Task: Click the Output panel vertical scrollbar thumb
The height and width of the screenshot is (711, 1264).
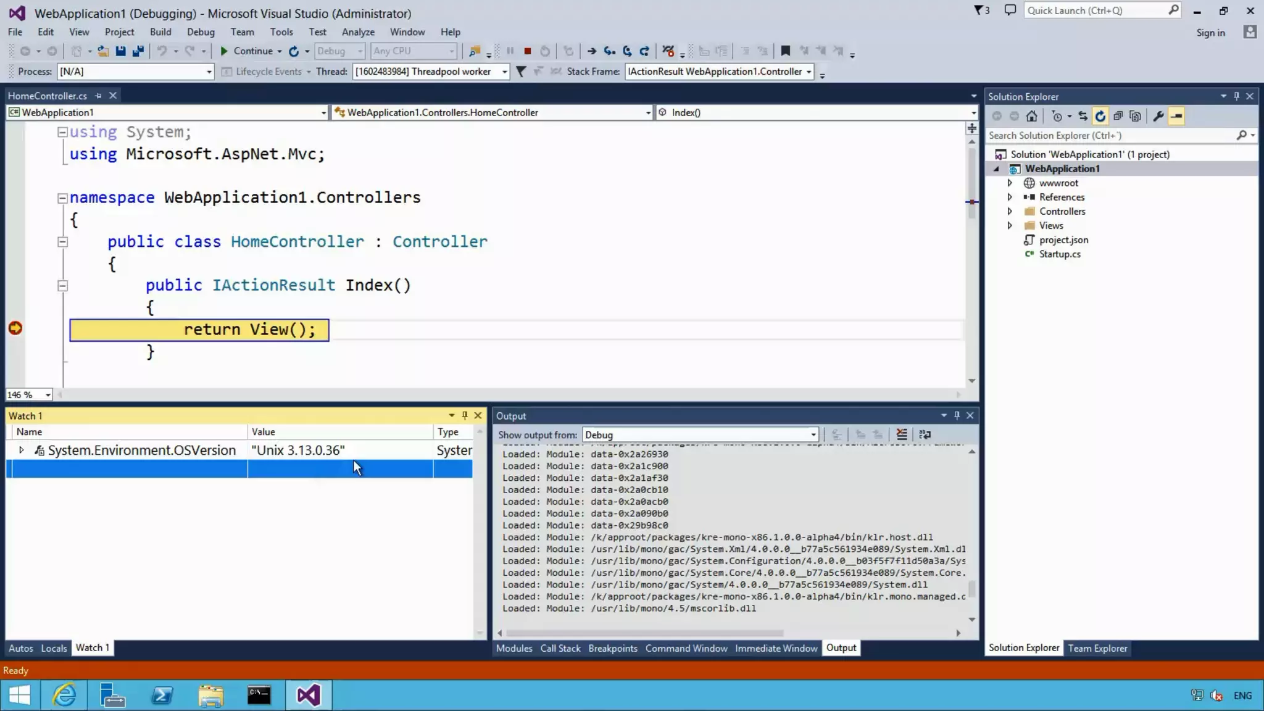Action: click(972, 589)
